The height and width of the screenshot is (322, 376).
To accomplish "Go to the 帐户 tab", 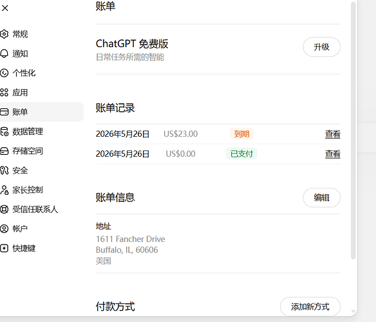I will pyautogui.click(x=20, y=228).
